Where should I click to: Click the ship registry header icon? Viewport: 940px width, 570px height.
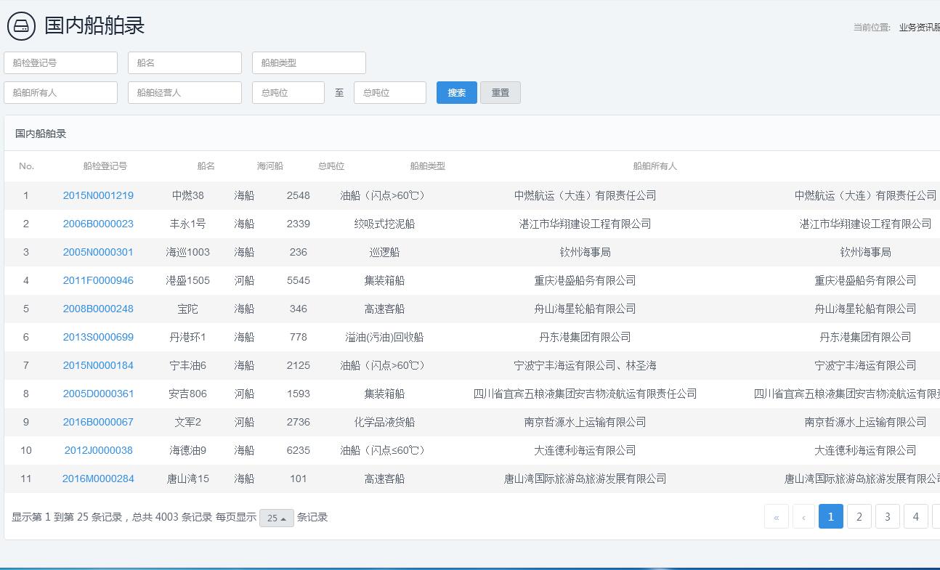(x=21, y=26)
